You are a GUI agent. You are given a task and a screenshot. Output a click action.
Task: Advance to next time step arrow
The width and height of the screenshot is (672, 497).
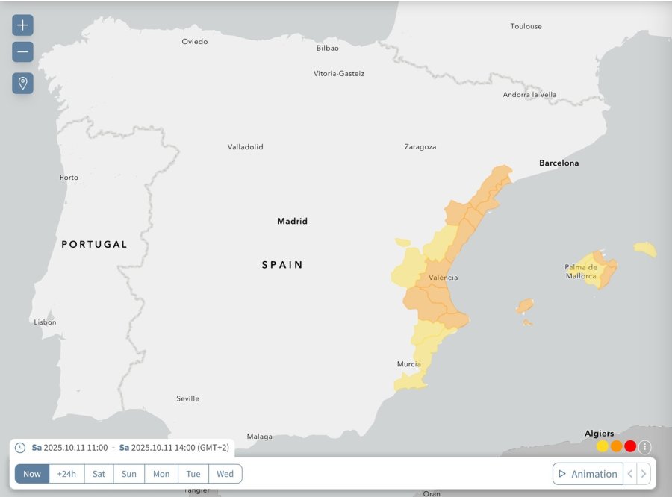point(644,474)
